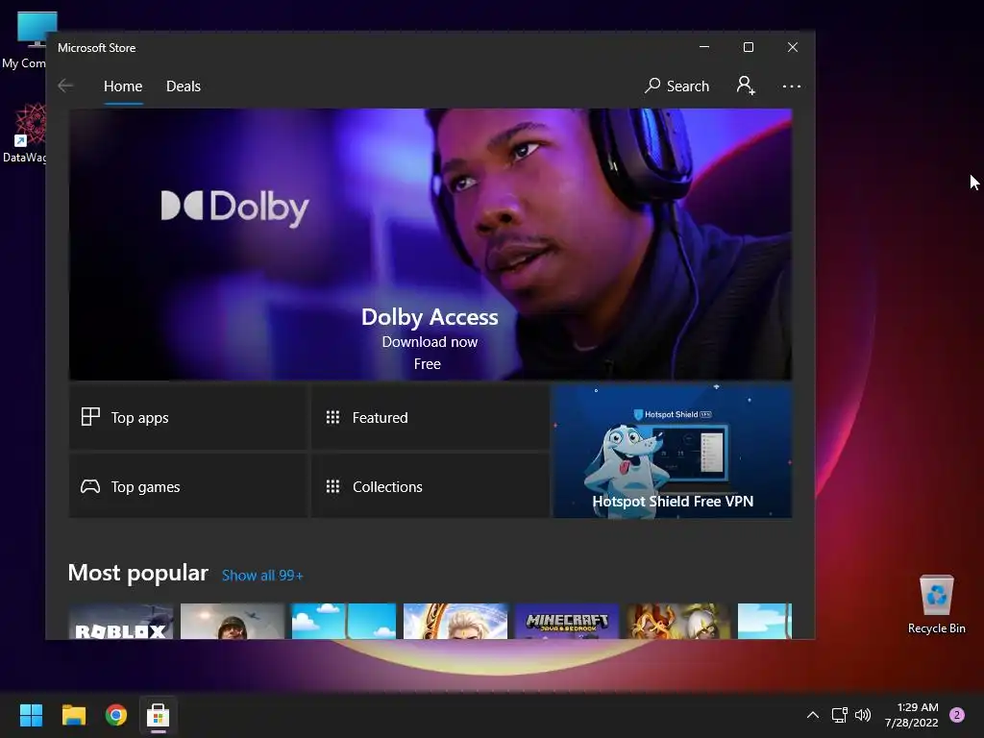Click the Collections dots icon
The width and height of the screenshot is (984, 738).
tap(332, 486)
